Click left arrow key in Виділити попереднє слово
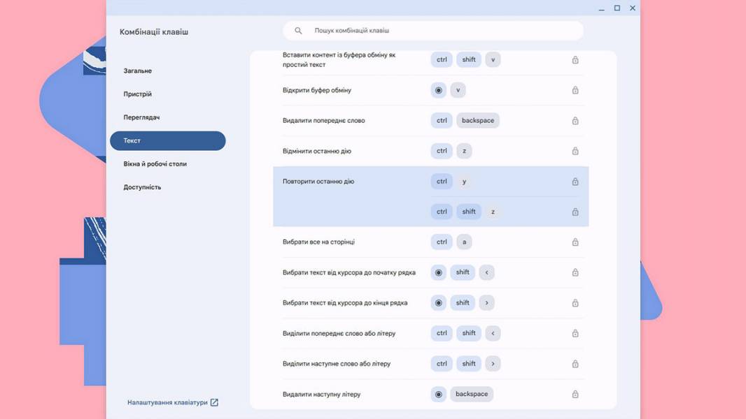This screenshot has height=419, width=746. [493, 333]
